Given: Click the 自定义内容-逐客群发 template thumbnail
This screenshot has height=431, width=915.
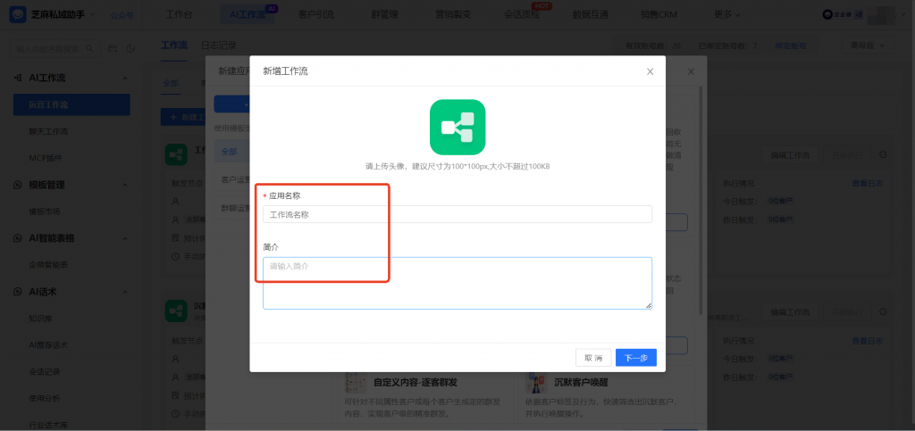Looking at the screenshot, I should point(357,382).
